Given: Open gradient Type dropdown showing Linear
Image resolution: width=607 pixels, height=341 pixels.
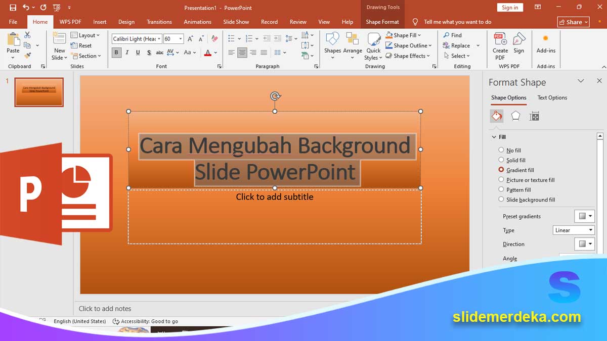Looking at the screenshot, I should point(574,230).
